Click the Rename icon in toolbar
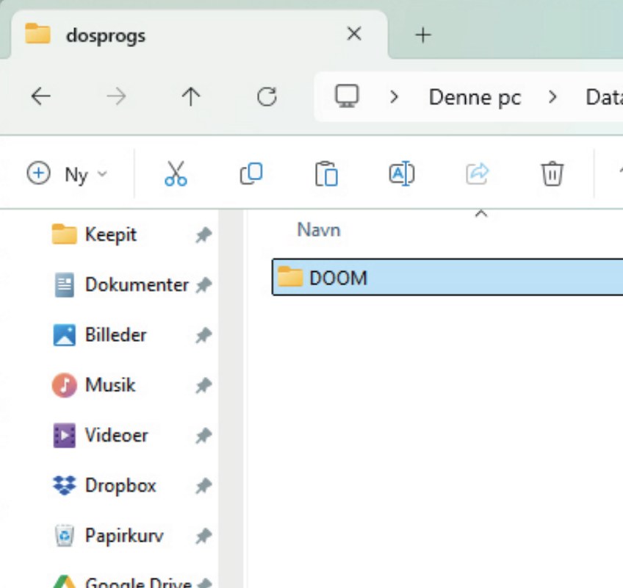 point(401,174)
